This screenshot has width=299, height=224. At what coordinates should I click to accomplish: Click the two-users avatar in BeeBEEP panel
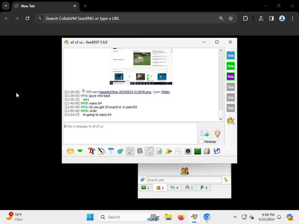(x=185, y=171)
